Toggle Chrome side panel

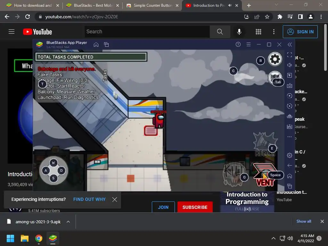point(300,17)
